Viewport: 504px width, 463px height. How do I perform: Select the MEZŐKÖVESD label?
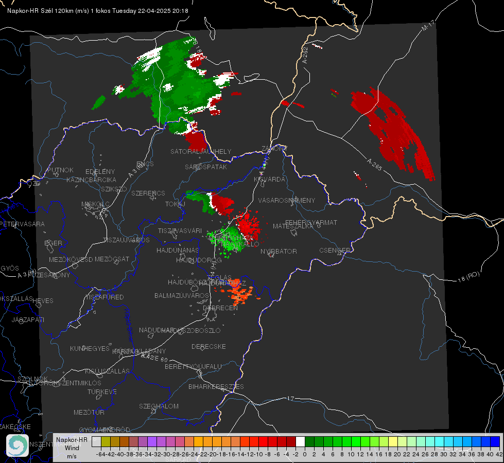(71, 259)
